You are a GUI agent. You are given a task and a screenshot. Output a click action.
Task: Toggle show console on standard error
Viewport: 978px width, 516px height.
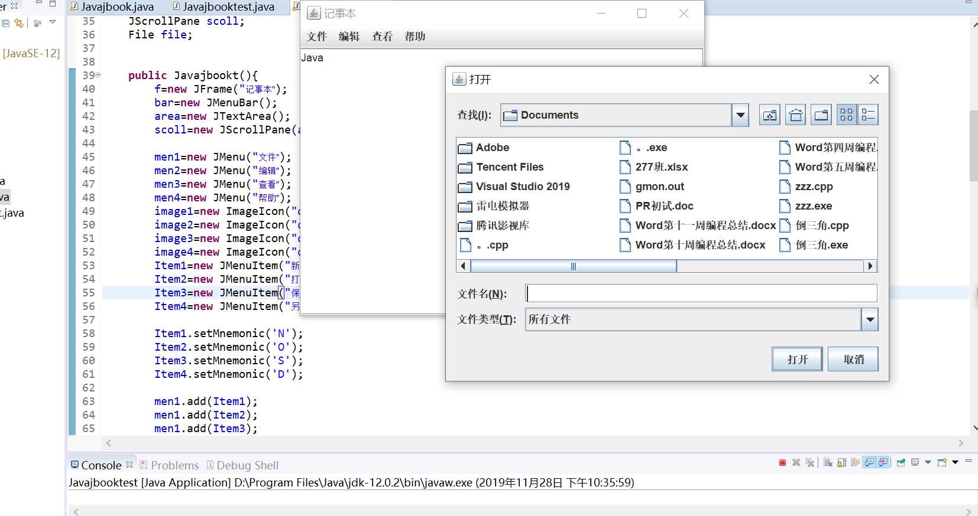coord(883,463)
